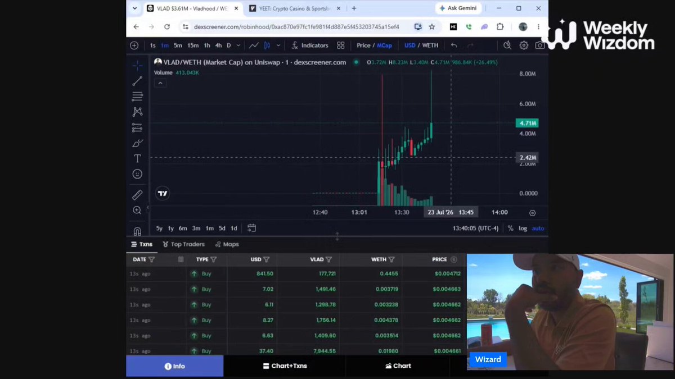The width and height of the screenshot is (675, 379).
Task: Toggle log scale on the chart
Action: pos(523,229)
